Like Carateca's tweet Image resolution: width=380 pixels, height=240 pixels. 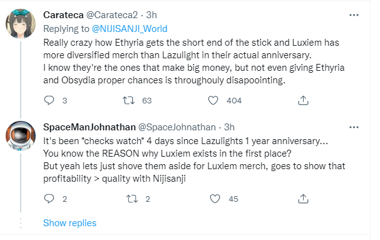(x=213, y=100)
